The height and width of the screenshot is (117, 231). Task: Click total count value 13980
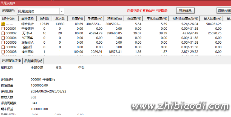pos(60,24)
